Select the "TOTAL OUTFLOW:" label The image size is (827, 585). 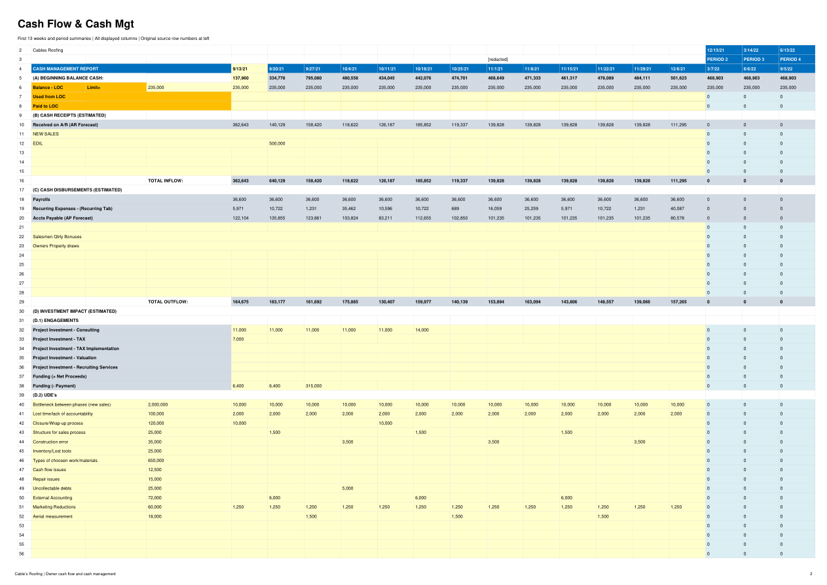[x=168, y=302]
